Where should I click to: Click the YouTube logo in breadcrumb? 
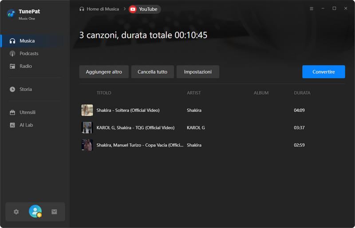coord(133,9)
